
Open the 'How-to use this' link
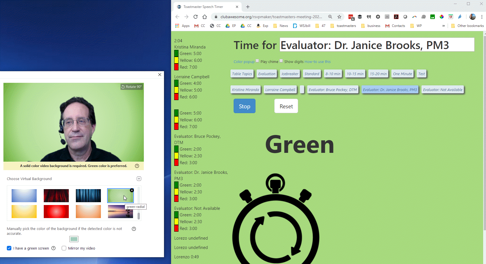click(x=317, y=62)
